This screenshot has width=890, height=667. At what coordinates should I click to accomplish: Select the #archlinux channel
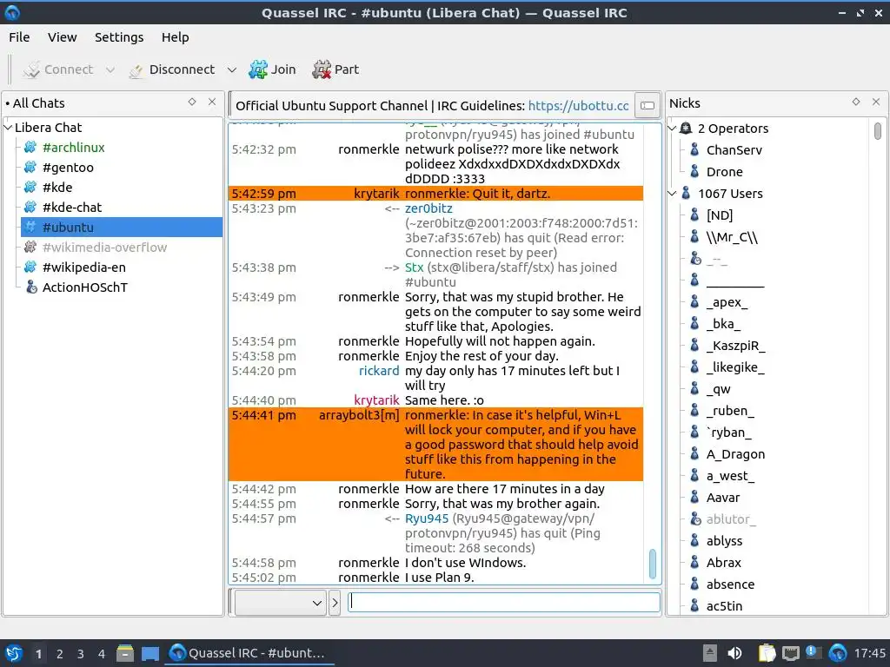73,148
